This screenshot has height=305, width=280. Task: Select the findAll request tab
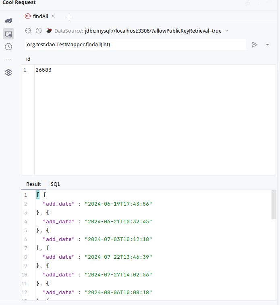pos(40,16)
